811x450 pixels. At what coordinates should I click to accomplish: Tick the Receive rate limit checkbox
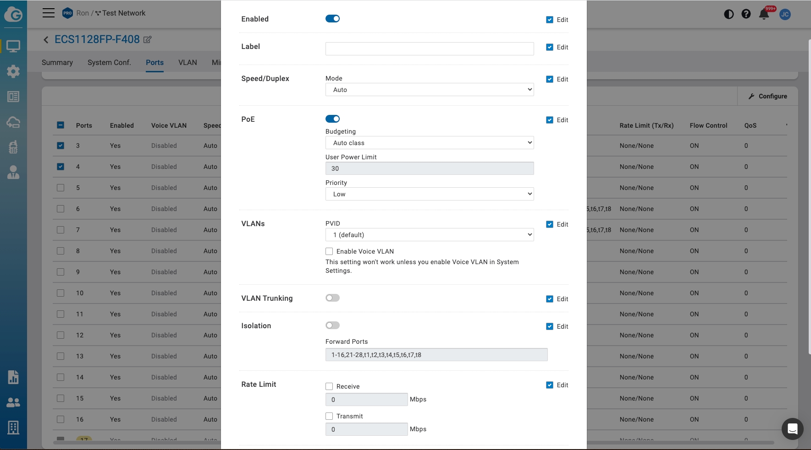pos(329,386)
